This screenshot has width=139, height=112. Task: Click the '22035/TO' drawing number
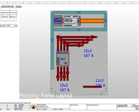(122, 106)
